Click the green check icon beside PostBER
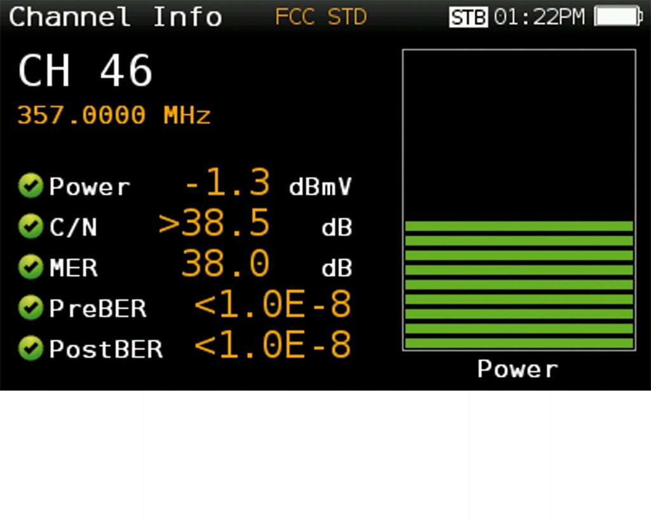The image size is (651, 524). pyautogui.click(x=31, y=347)
